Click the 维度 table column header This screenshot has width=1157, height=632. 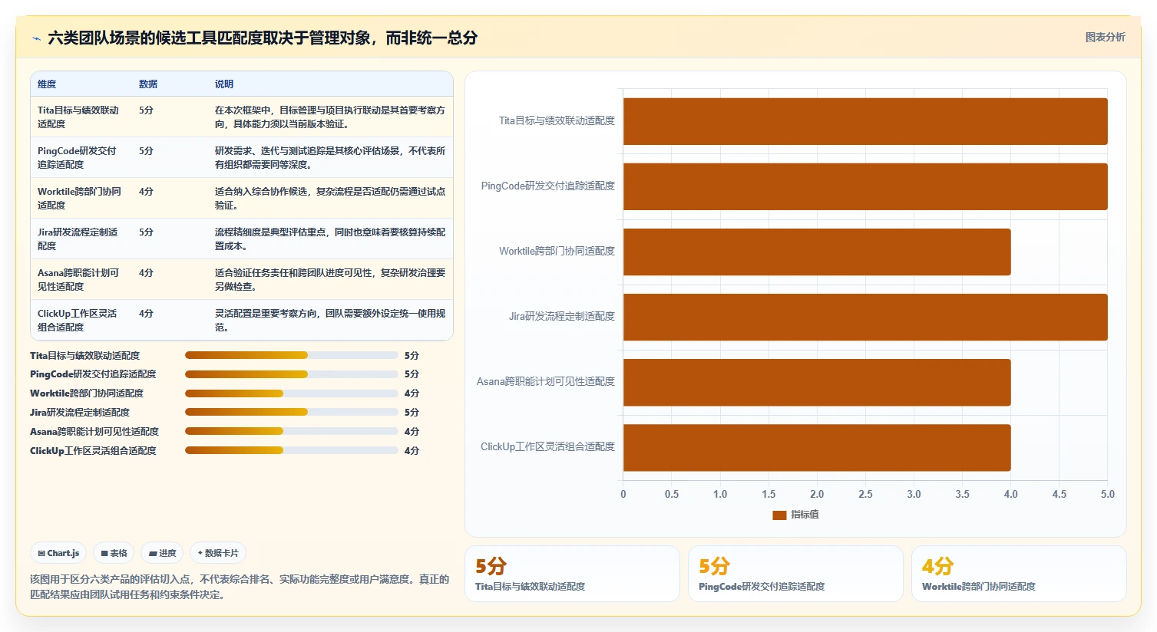pyautogui.click(x=47, y=84)
